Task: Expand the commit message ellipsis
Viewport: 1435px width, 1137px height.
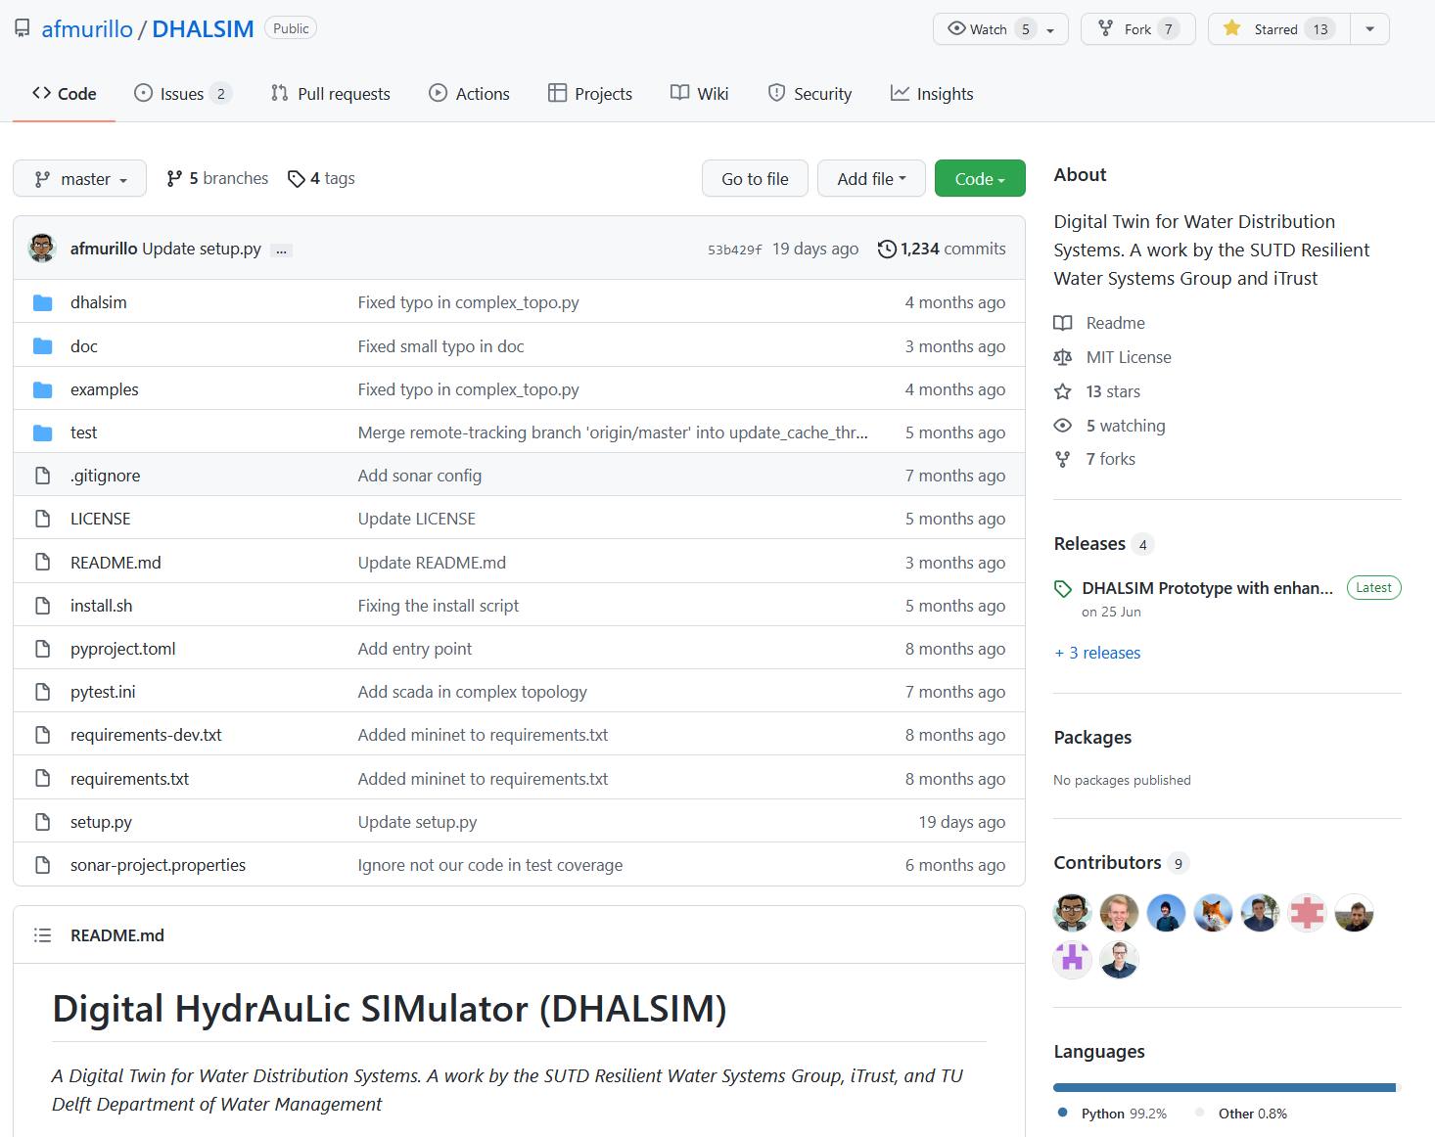Action: (281, 250)
